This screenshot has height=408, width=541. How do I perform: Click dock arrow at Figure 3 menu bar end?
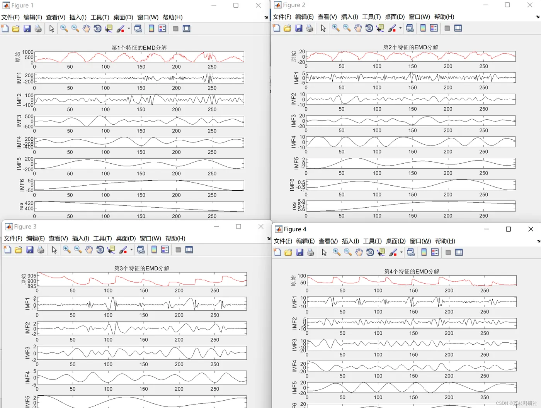pyautogui.click(x=269, y=239)
